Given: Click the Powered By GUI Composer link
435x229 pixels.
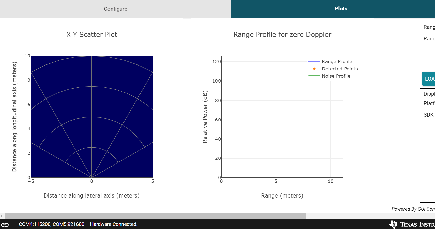Looking at the screenshot, I should (x=413, y=209).
